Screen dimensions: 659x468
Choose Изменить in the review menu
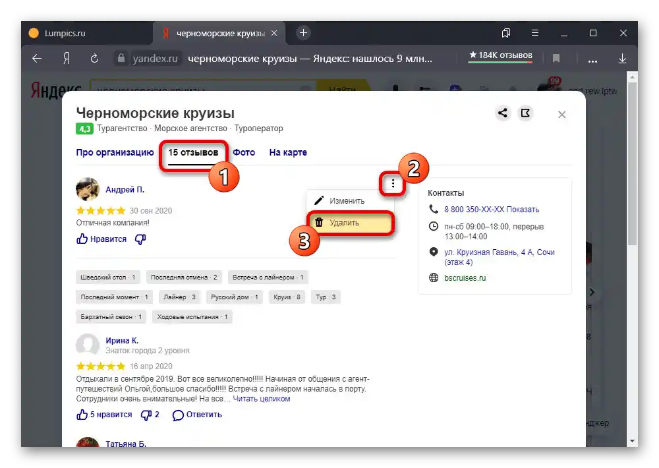point(350,200)
